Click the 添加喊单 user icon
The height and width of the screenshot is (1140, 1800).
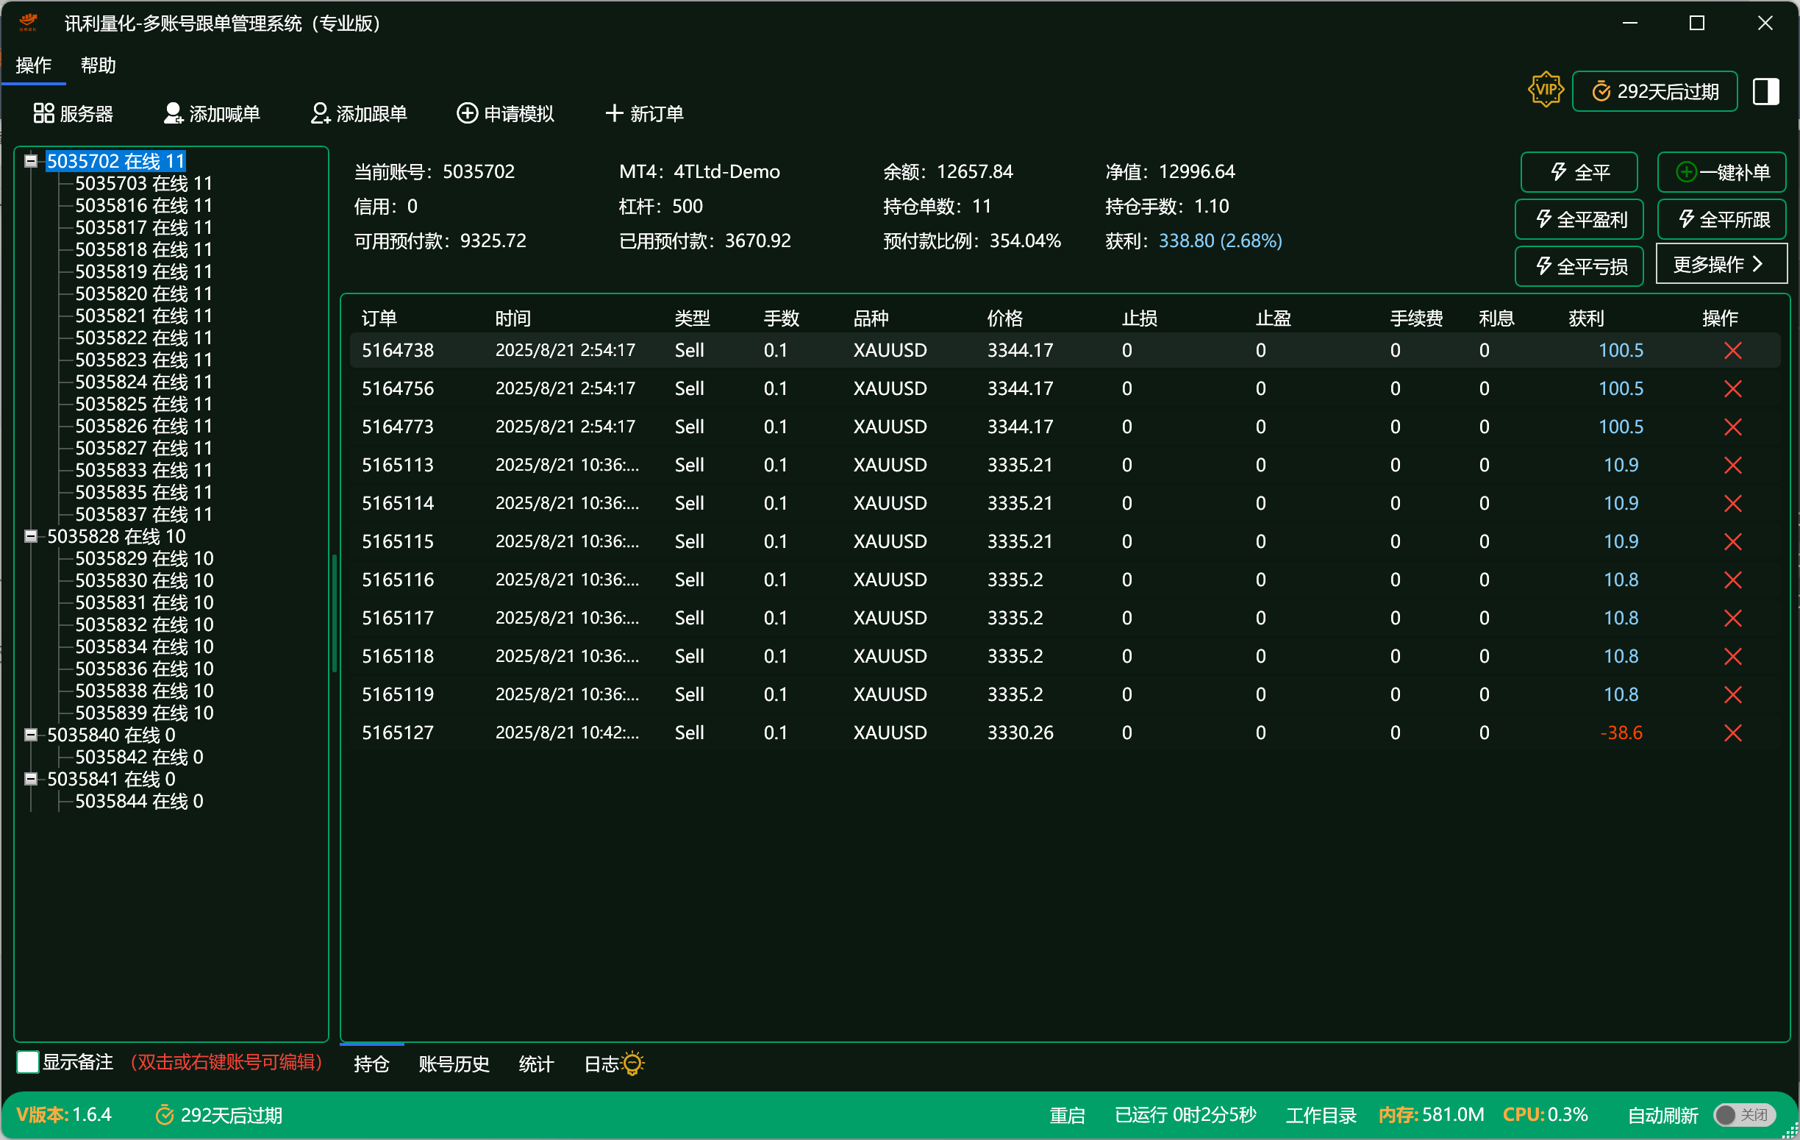(173, 113)
